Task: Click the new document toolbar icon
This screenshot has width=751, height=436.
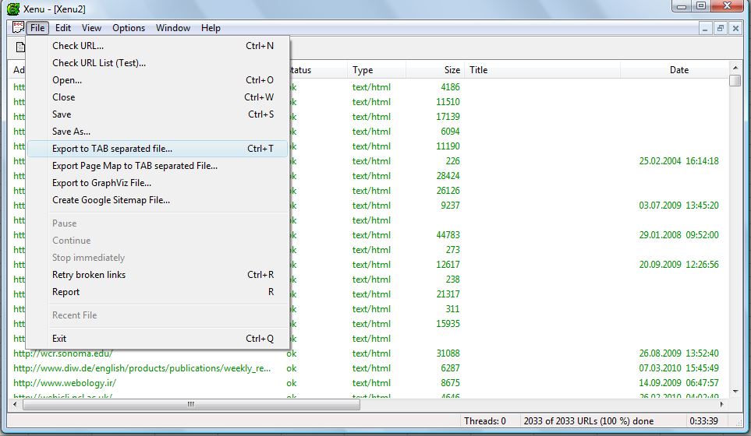Action: (19, 47)
